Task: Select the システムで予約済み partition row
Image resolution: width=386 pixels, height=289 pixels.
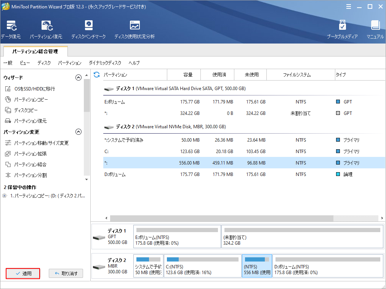Action: pyautogui.click(x=244, y=140)
